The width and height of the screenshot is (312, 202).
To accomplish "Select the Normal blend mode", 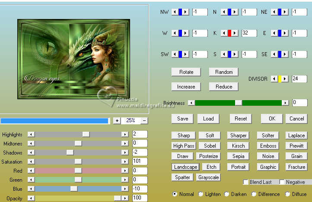I will coord(175,194).
